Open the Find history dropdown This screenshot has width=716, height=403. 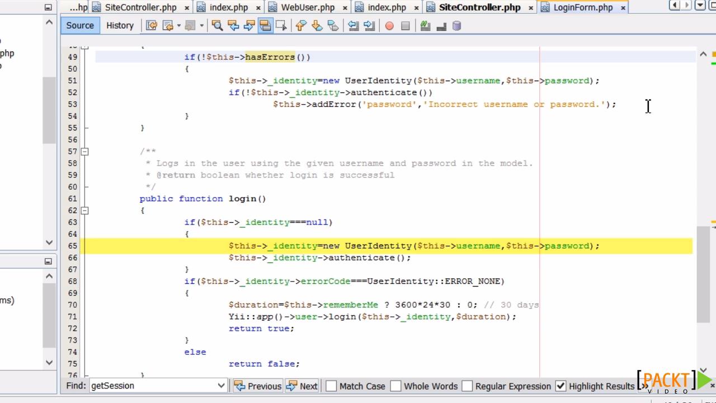(x=222, y=386)
